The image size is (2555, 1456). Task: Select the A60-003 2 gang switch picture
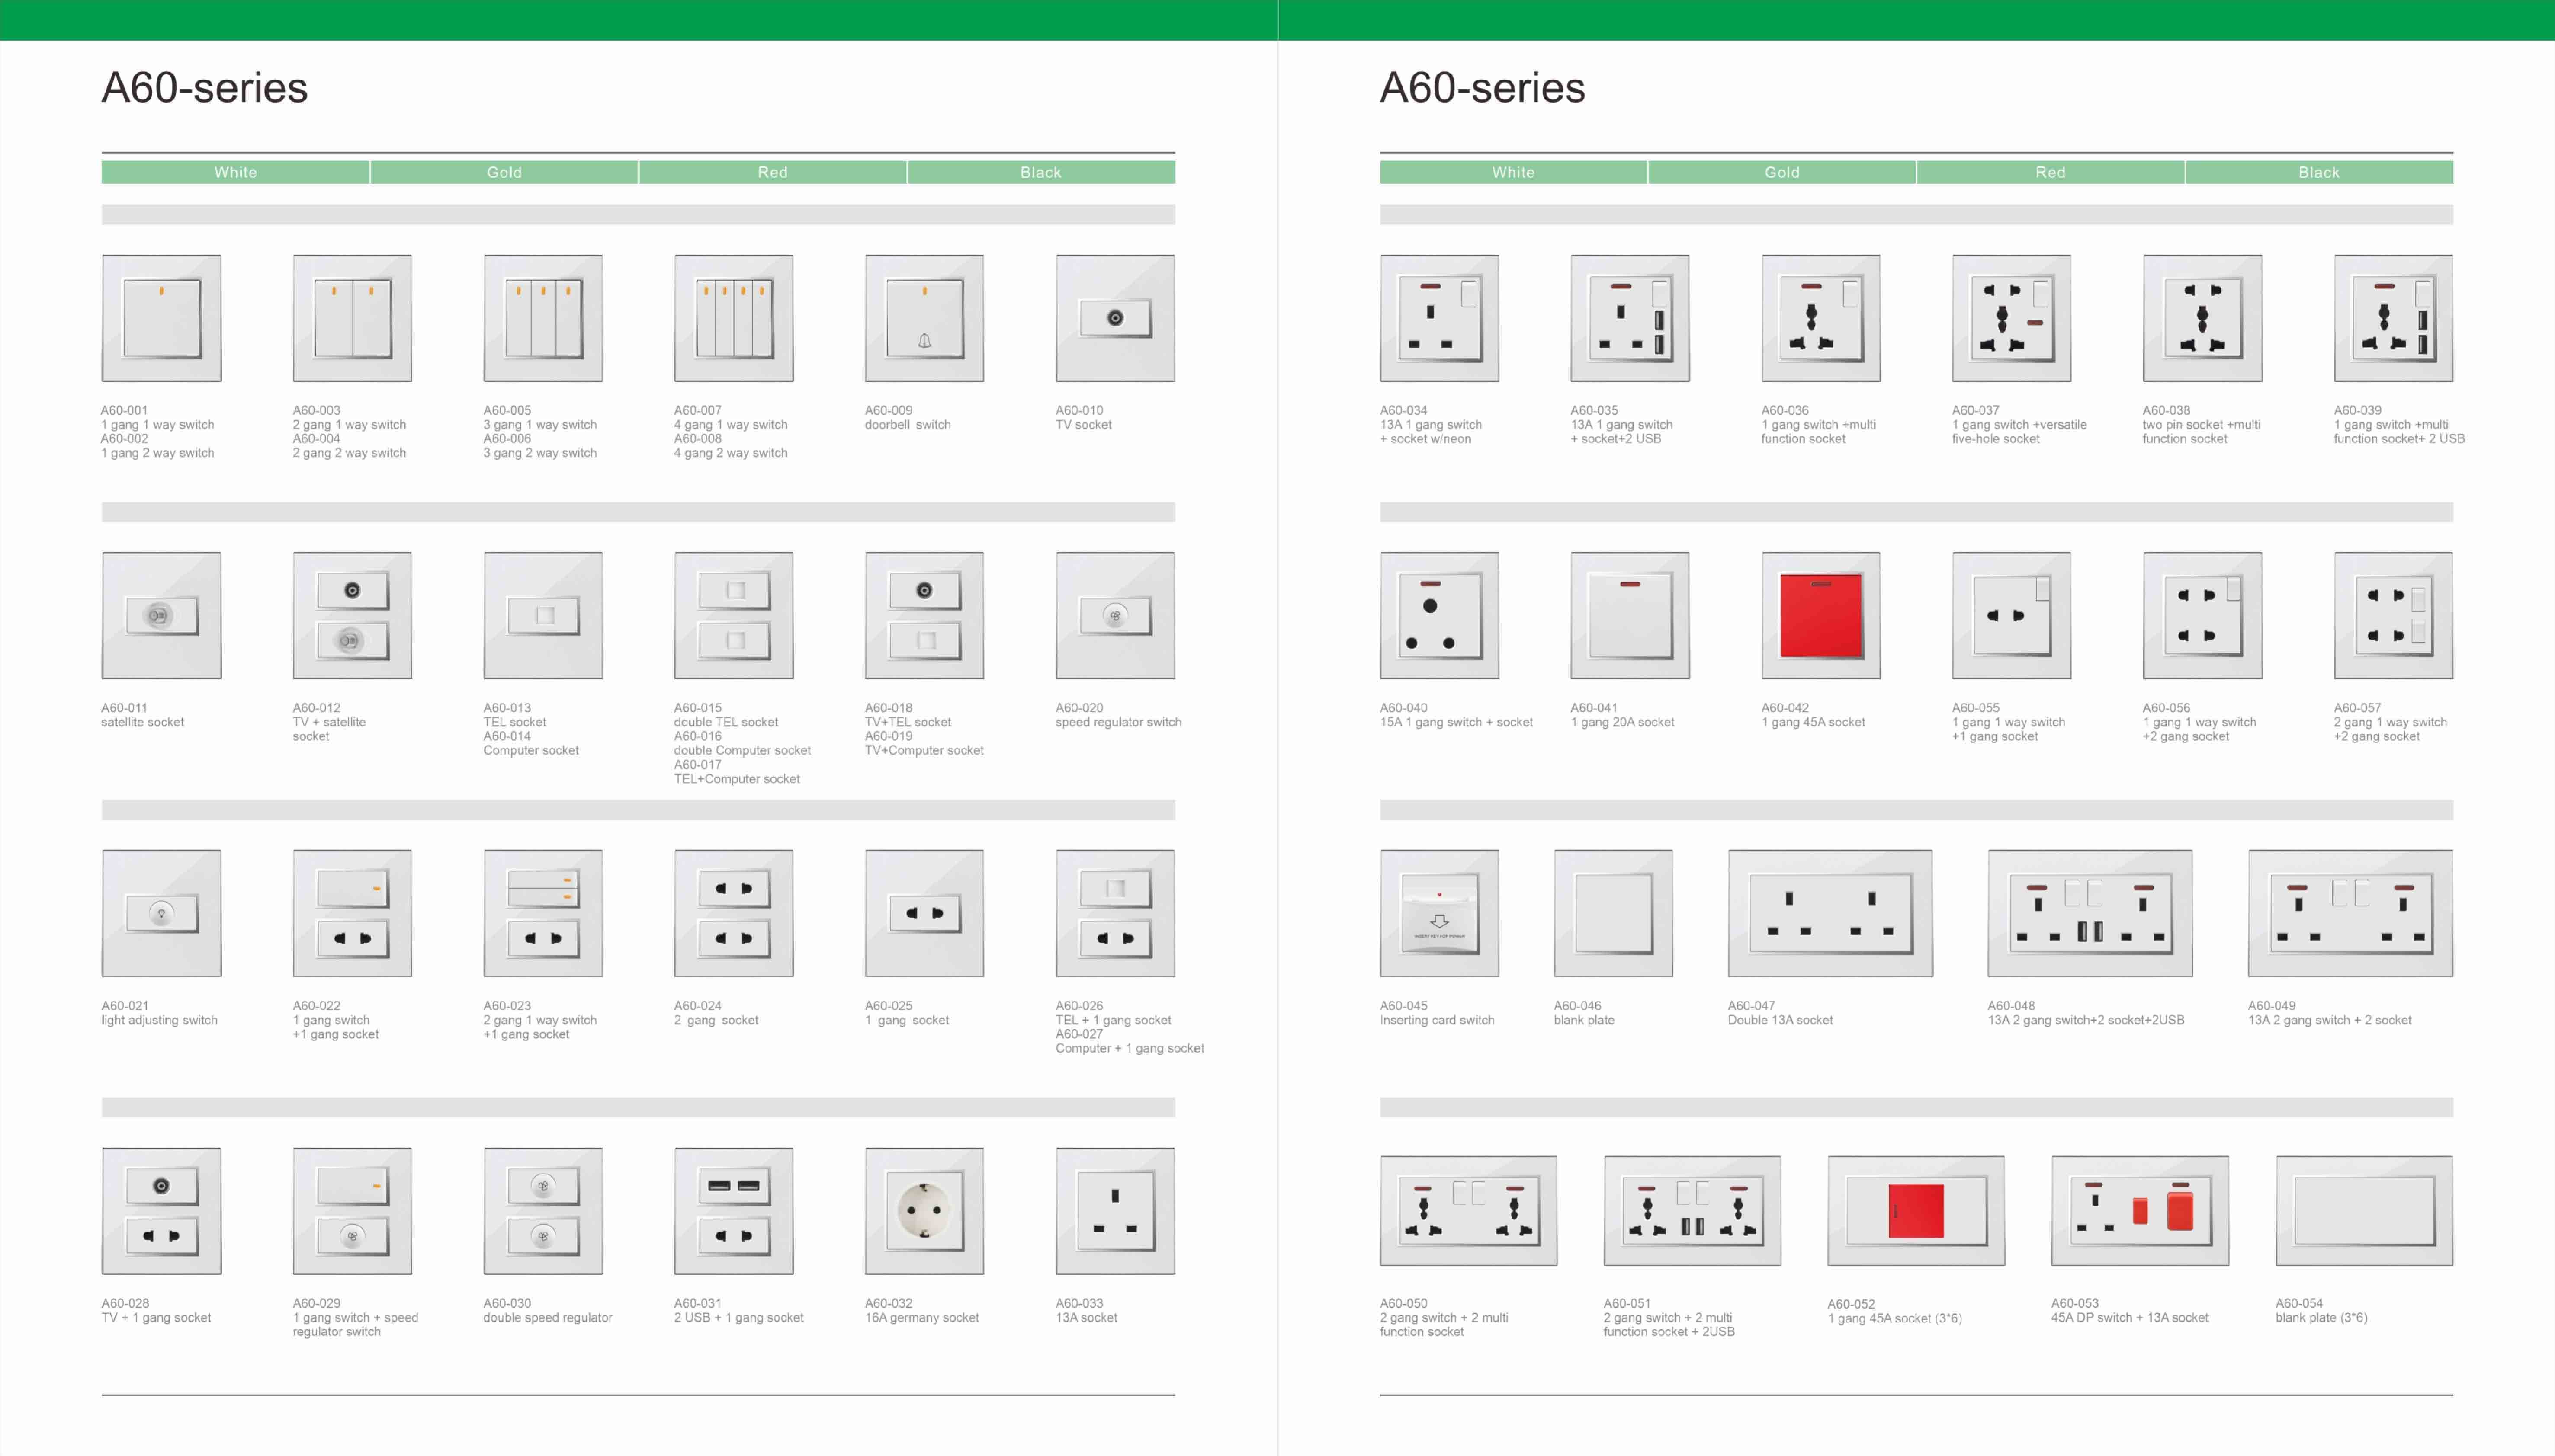[352, 318]
